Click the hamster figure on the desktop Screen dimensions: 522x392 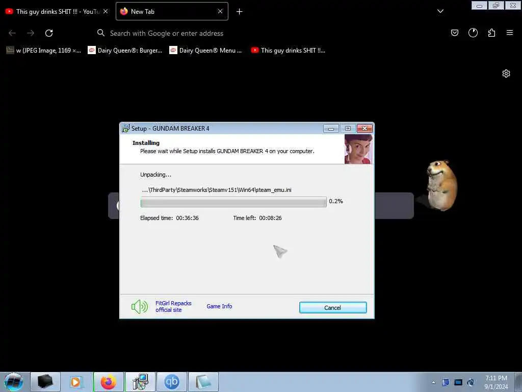(x=441, y=185)
